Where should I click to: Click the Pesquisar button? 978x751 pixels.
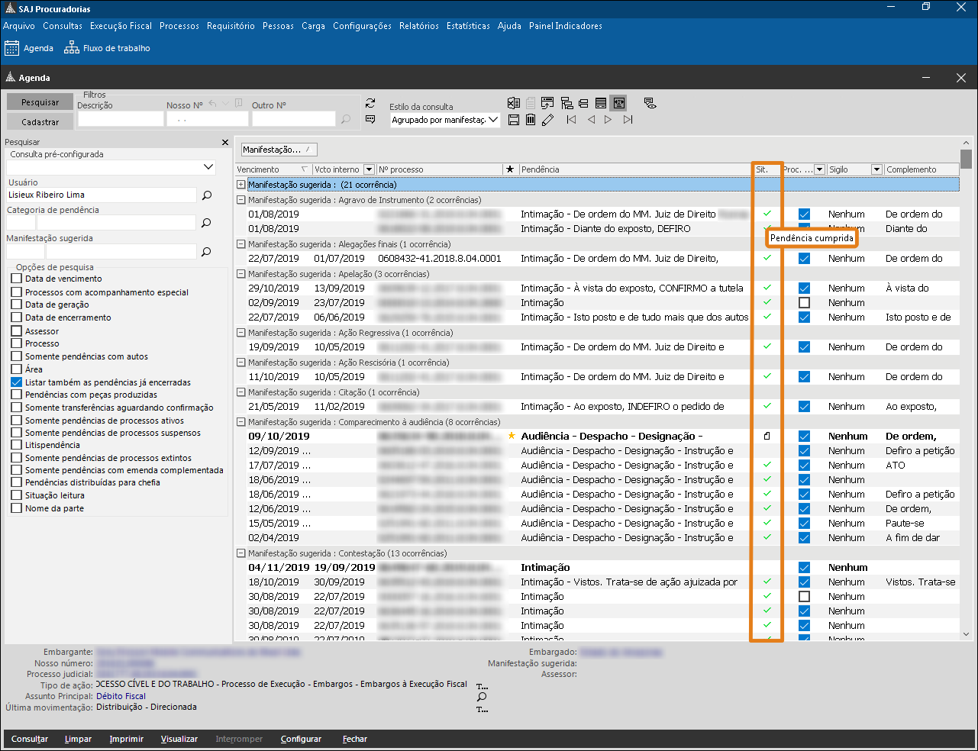(40, 102)
